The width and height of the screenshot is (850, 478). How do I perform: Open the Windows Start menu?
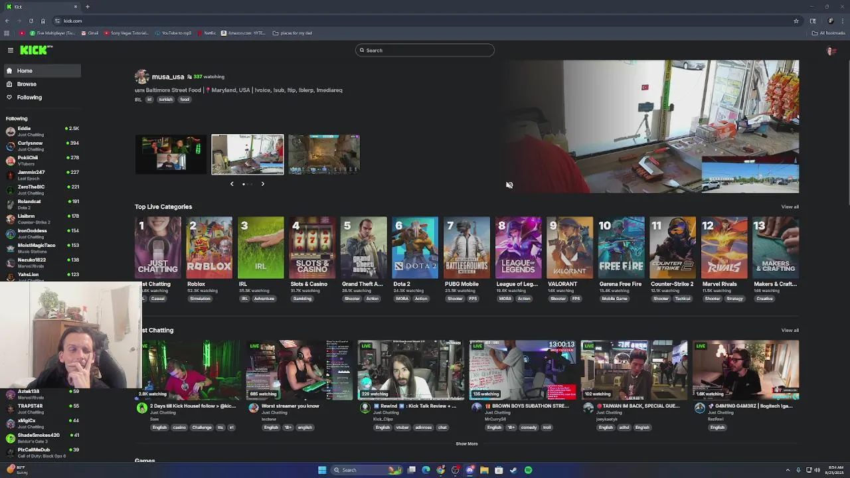(x=322, y=470)
